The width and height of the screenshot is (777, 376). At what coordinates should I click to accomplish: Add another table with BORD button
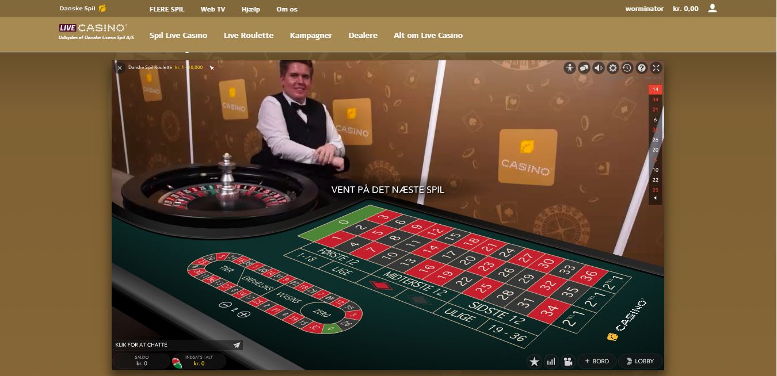(597, 361)
